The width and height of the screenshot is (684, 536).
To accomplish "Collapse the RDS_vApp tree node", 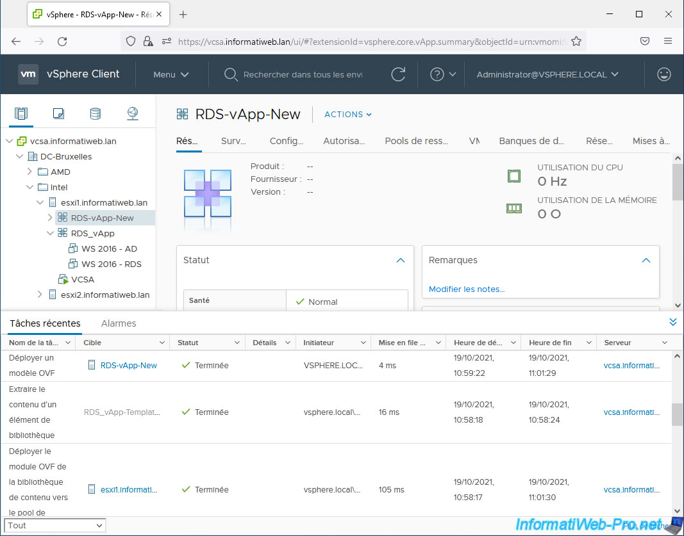I will click(x=51, y=233).
